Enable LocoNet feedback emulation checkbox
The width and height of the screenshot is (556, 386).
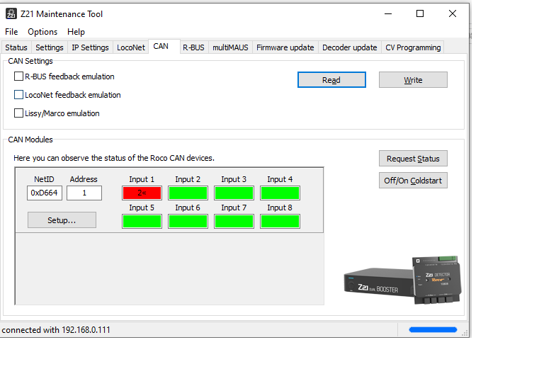point(18,95)
